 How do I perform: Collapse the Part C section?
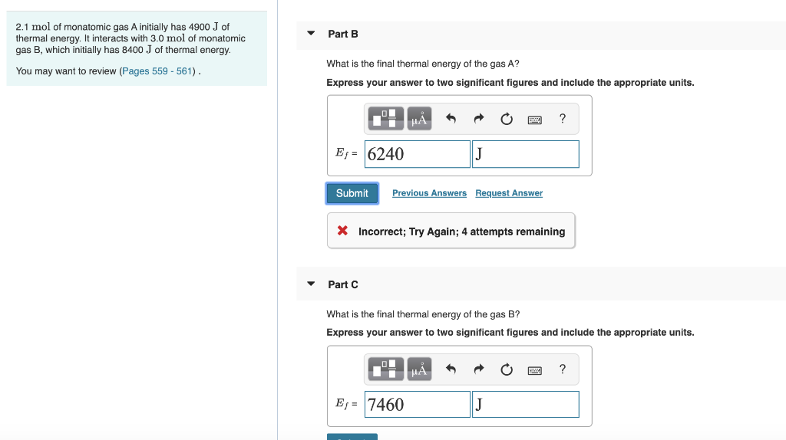(311, 284)
